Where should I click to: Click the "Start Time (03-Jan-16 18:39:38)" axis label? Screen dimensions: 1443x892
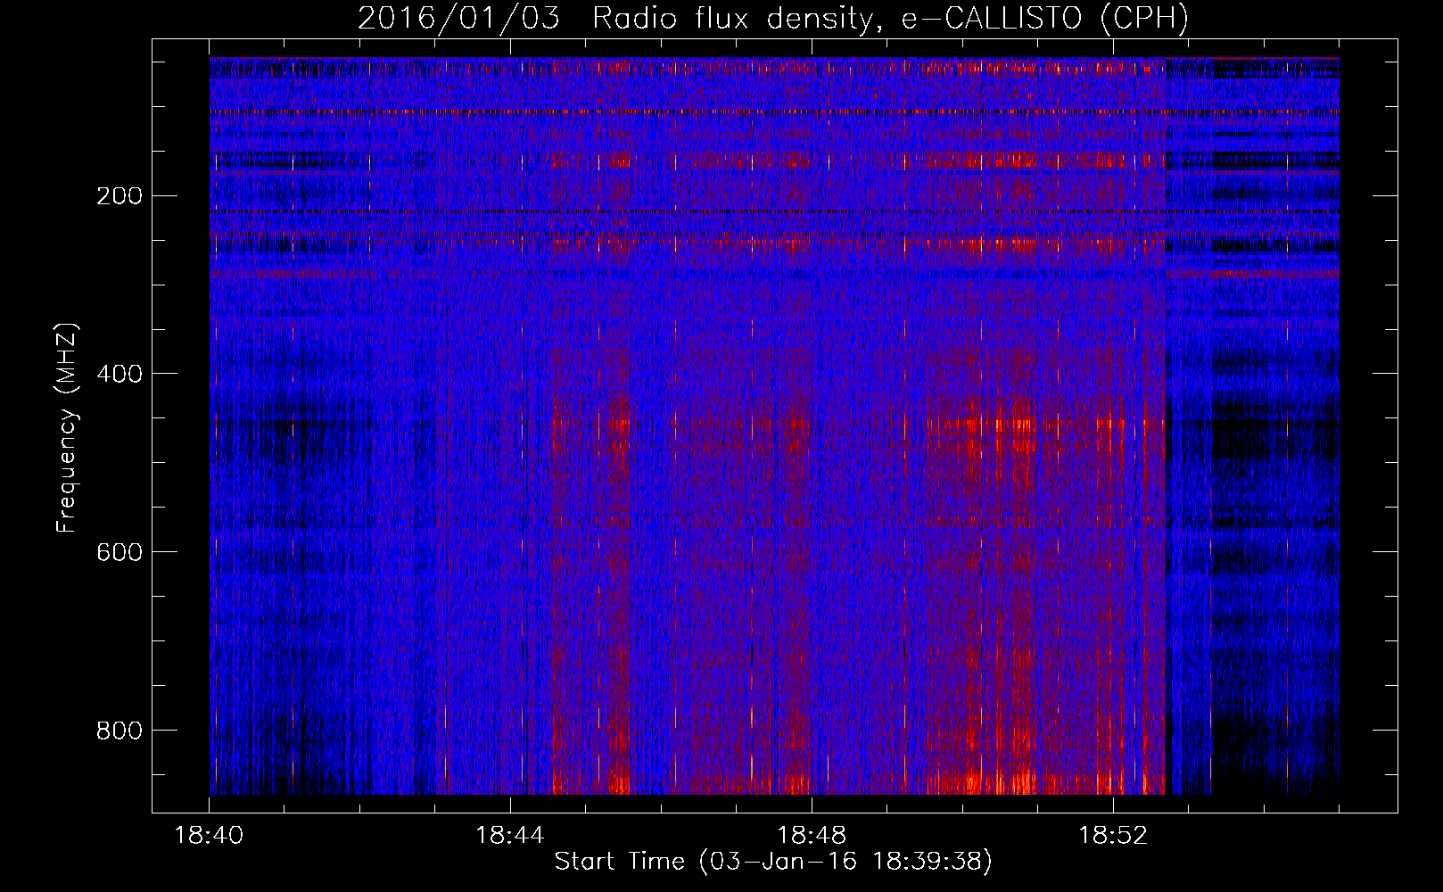pyautogui.click(x=773, y=862)
